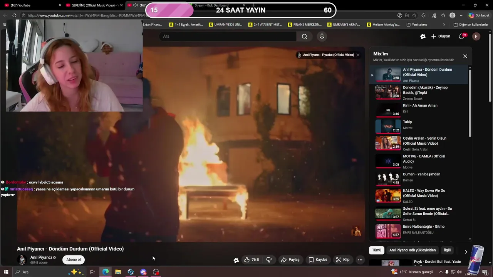Open the 'ÜMRANİYE ARMA...' bookmark

pyautogui.click(x=344, y=25)
